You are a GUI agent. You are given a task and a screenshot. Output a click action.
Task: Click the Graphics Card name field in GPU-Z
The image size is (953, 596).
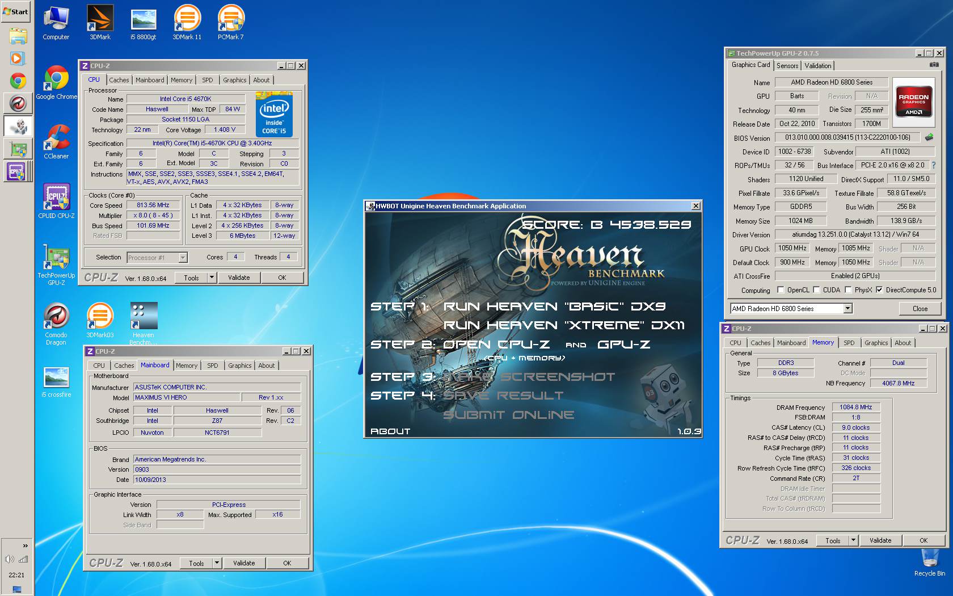[x=832, y=82]
